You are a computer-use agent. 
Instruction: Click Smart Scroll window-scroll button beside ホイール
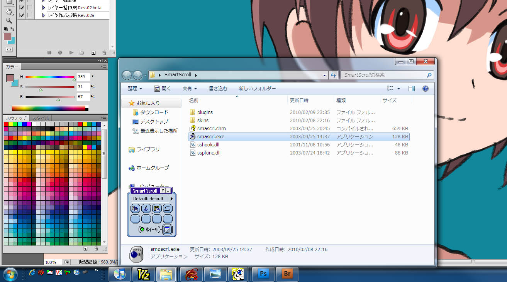point(167,230)
